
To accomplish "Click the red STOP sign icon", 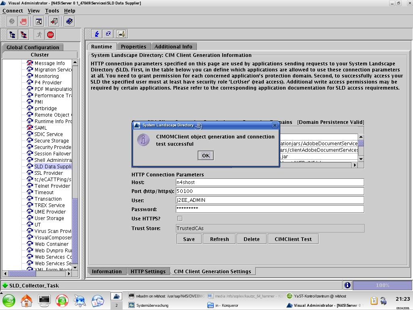I will pos(50,35).
